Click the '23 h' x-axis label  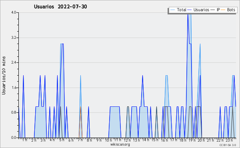tap(229, 140)
